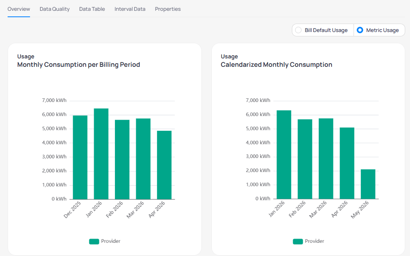Click the Apr 2026 bar in billing period chart
This screenshot has width=410, height=256.
pyautogui.click(x=164, y=165)
